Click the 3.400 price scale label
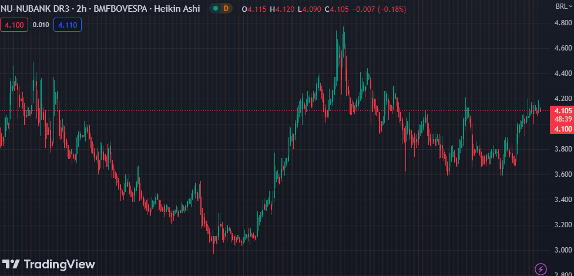 point(562,200)
